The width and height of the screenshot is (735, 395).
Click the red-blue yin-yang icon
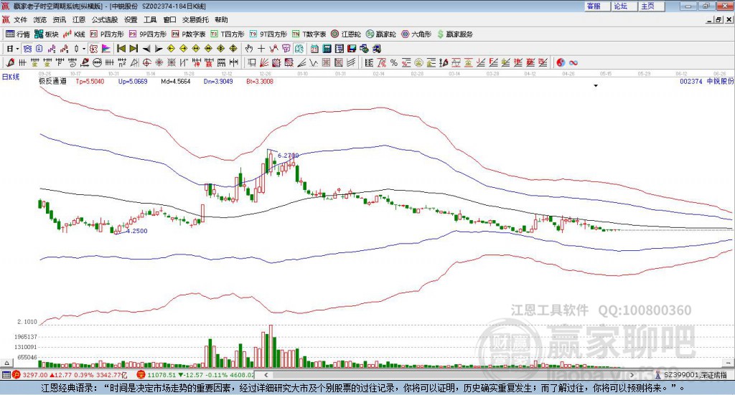(x=561, y=62)
